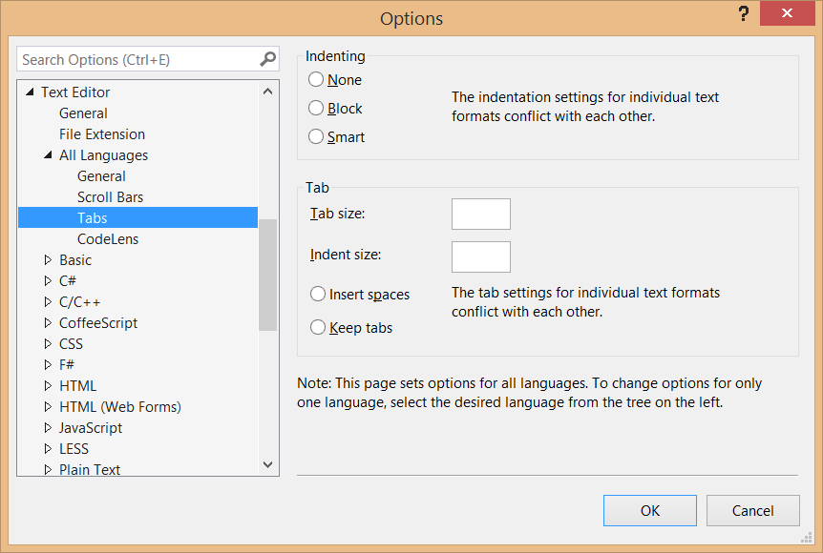Screen dimensions: 823x553
Task: Collapse the Text Editor node
Action: [x=30, y=92]
